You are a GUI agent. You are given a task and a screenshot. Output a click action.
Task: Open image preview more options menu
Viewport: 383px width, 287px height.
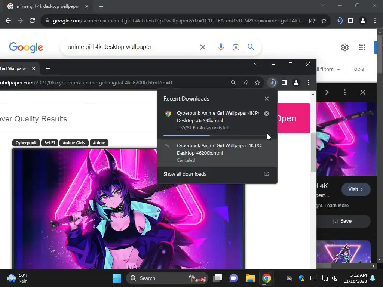pyautogui.click(x=344, y=92)
